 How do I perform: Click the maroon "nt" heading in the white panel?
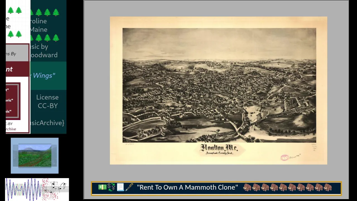(x=9, y=69)
